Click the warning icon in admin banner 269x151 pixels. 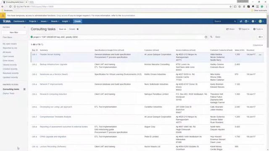(3, 16)
